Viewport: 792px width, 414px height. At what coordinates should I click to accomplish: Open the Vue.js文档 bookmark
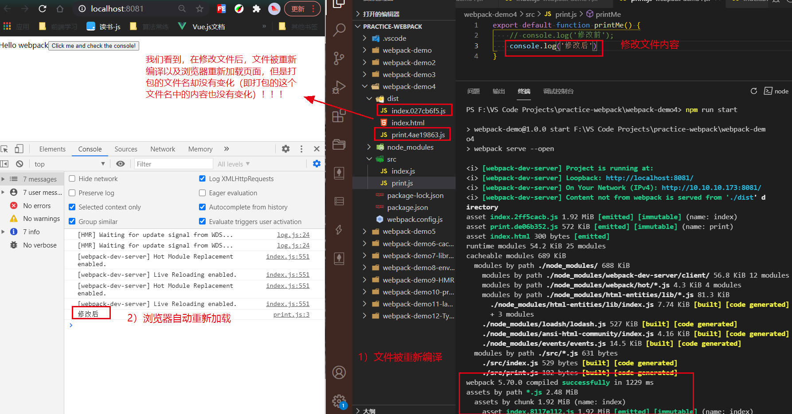coord(202,27)
